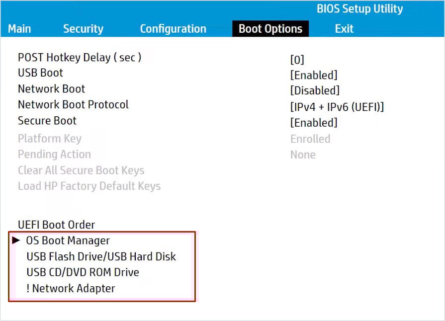This screenshot has height=321, width=445.
Task: Click the Secure Boot setting label
Action: 47,121
